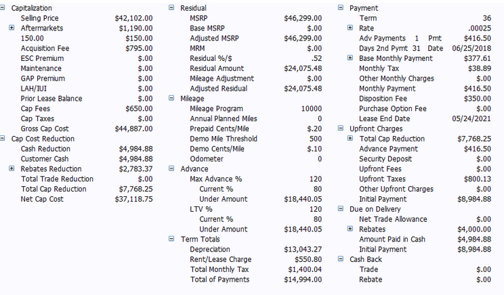Image resolution: width=504 pixels, height=295 pixels.
Task: Collapse the Residual section
Action: [171, 7]
